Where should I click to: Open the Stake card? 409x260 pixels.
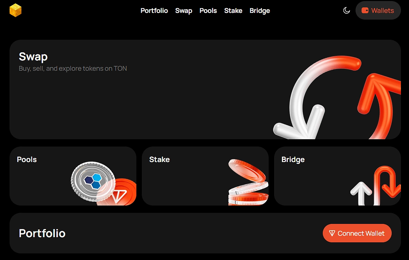point(205,176)
